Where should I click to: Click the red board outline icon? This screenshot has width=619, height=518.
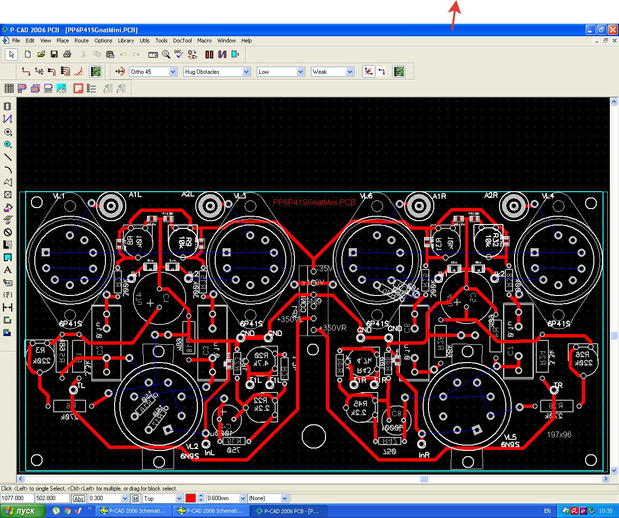(x=78, y=88)
